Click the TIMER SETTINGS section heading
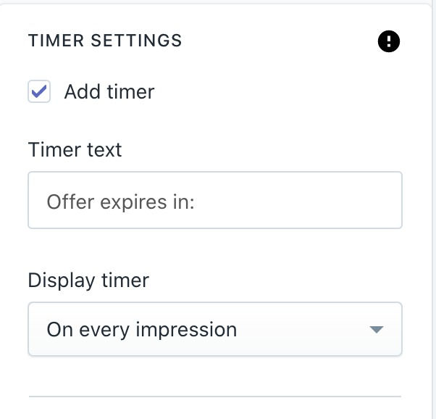Viewport: 436px width, 419px height. (105, 41)
